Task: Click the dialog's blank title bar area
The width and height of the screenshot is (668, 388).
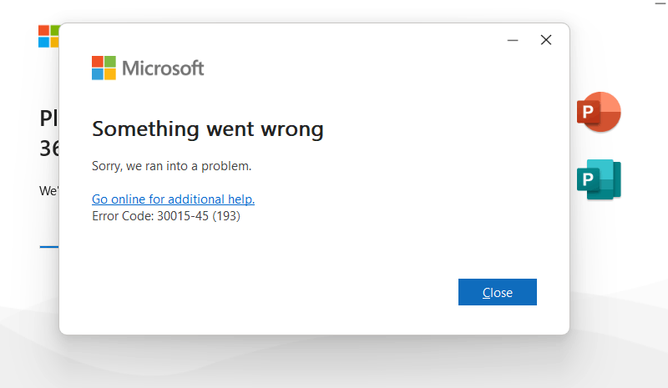Action: 292,38
